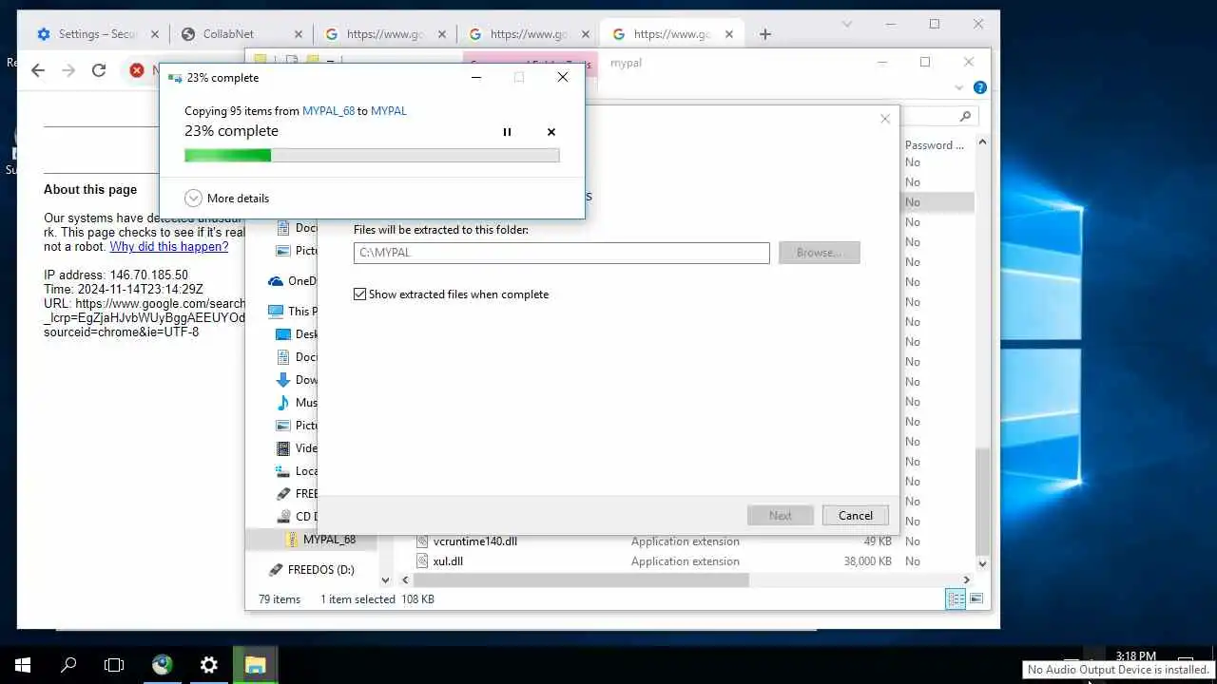Click the red not-secure icon in address bar
The width and height of the screenshot is (1217, 684).
coord(137,70)
